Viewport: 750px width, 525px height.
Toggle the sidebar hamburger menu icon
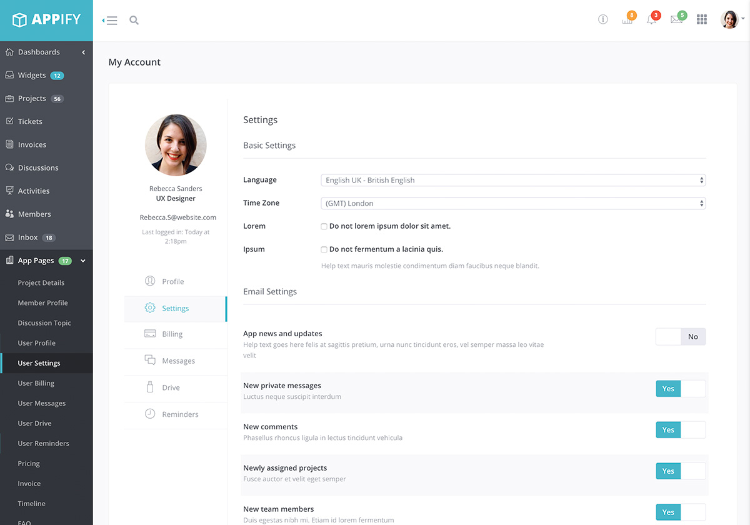click(x=111, y=20)
